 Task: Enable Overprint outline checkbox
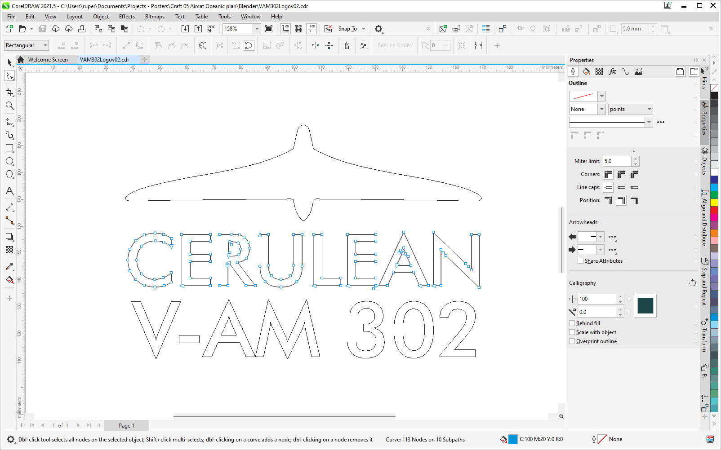(x=572, y=341)
